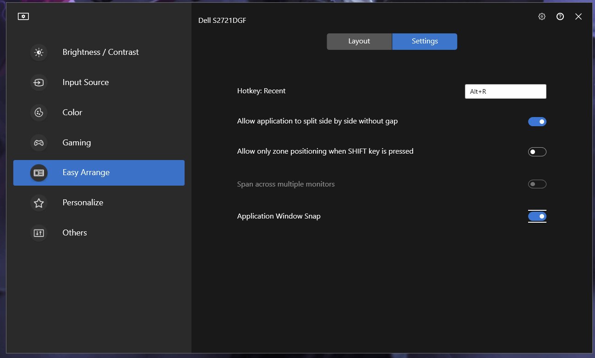Open Brightness / Contrast section label
The width and height of the screenshot is (595, 358).
[x=101, y=52]
